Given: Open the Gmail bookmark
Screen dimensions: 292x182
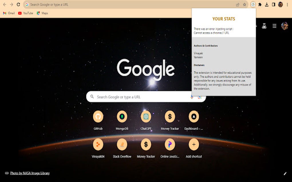Looking at the screenshot, I should (9, 13).
